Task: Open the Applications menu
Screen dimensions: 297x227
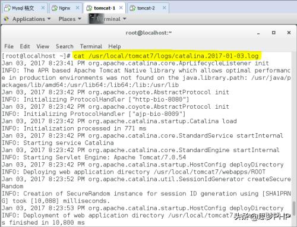Action: 31,19
